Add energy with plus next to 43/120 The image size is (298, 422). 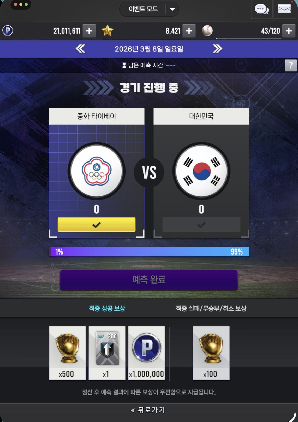(289, 31)
